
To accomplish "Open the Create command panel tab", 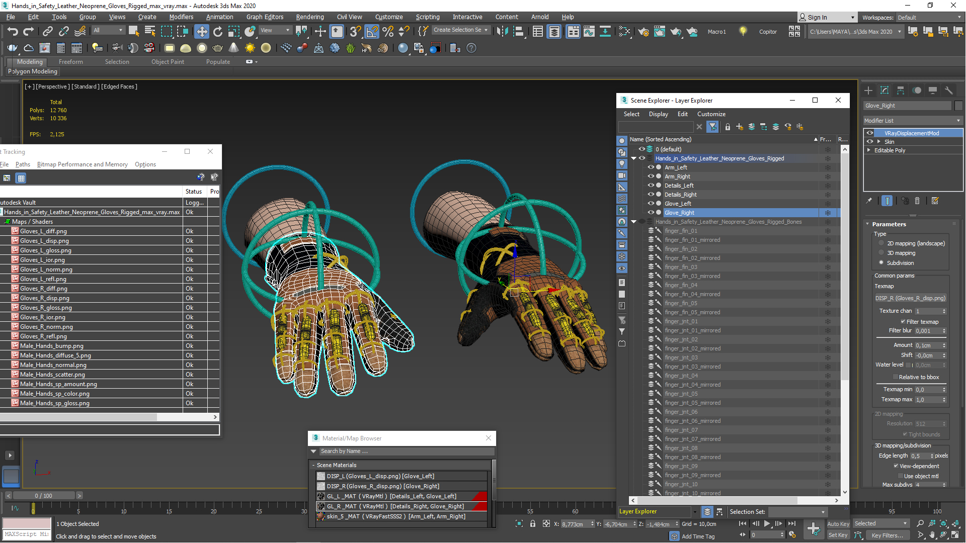I will 868,90.
